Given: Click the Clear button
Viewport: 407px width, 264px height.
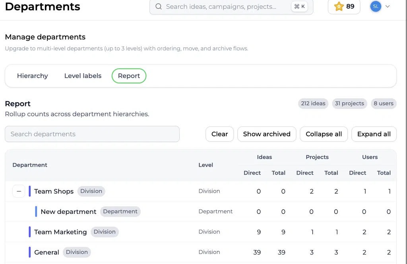Looking at the screenshot, I should [x=219, y=134].
